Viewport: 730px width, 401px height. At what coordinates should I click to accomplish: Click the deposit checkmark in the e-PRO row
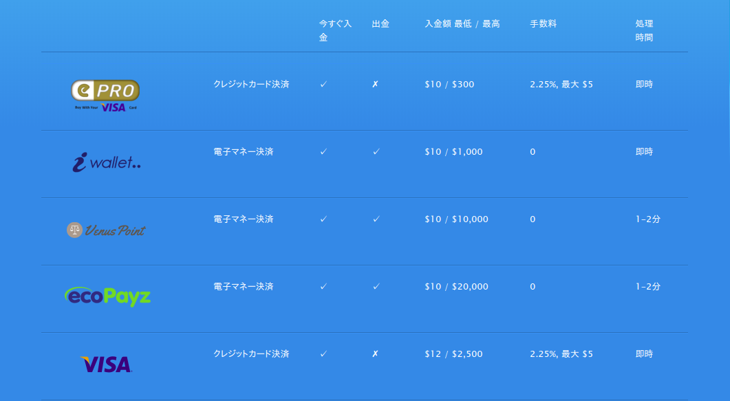[x=323, y=84]
